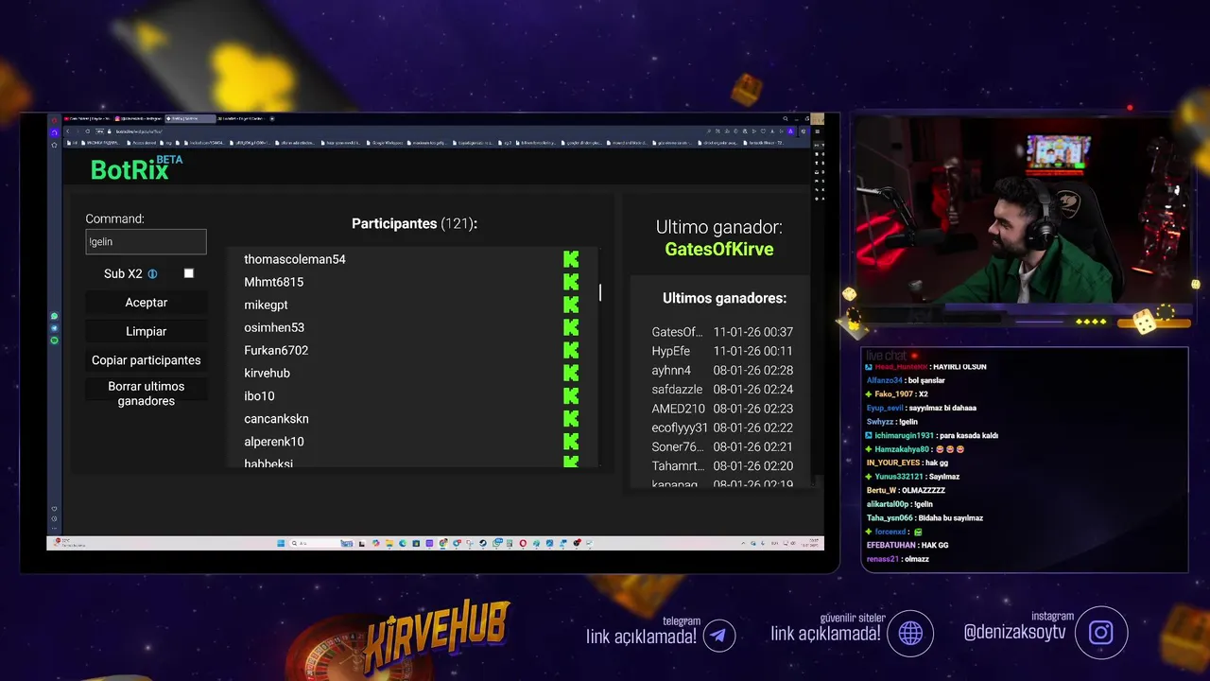The width and height of the screenshot is (1210, 681).
Task: Click the @denizaksoytv Instagram handle
Action: point(1014,633)
